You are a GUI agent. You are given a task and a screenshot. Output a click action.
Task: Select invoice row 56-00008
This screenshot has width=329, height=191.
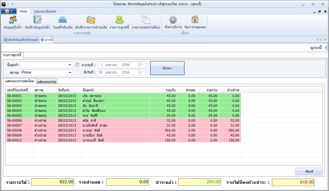click(x=123, y=130)
